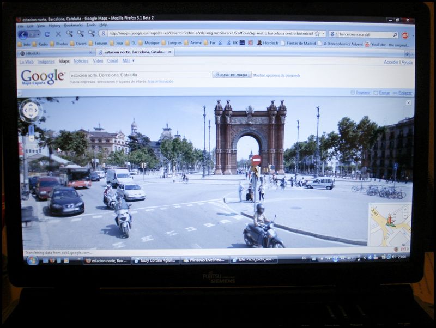Open the Divers bookmarks folder
Screen dimensions: 436x328
pyautogui.click(x=78, y=44)
